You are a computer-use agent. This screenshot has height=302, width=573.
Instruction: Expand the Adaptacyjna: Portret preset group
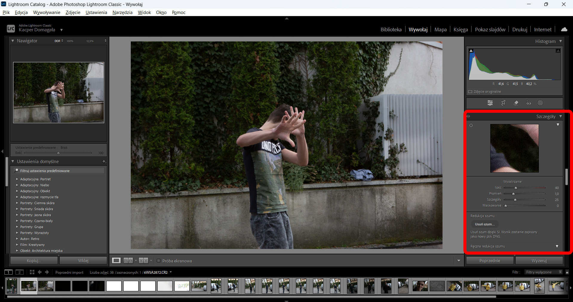click(x=17, y=179)
